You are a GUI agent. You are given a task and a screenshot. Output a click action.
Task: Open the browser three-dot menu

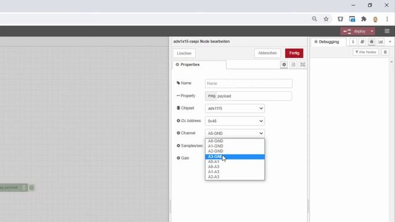(387, 19)
